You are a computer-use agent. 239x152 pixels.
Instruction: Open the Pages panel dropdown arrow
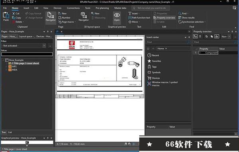click(44, 32)
